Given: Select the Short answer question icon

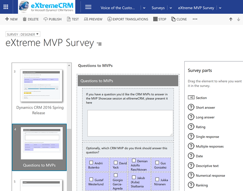Looking at the screenshot, I should [x=191, y=107].
